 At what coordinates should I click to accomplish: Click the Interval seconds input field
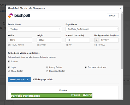coord(78,40)
